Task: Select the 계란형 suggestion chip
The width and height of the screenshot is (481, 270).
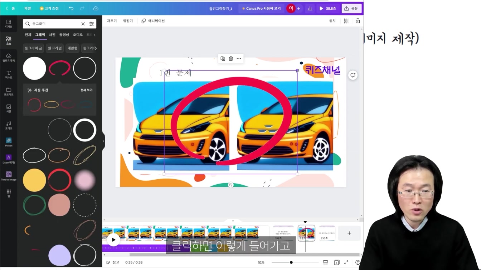Action: point(72,48)
